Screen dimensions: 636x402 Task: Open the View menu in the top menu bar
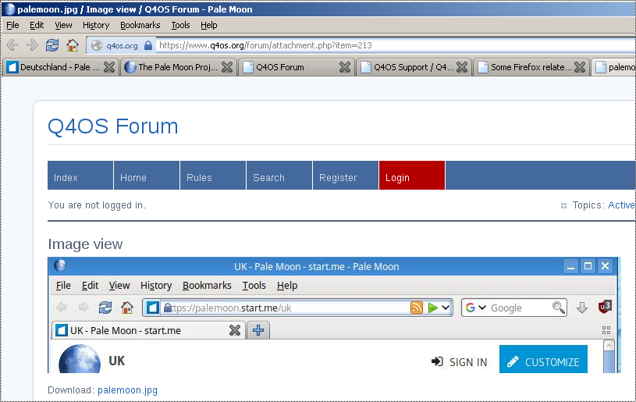pos(63,25)
